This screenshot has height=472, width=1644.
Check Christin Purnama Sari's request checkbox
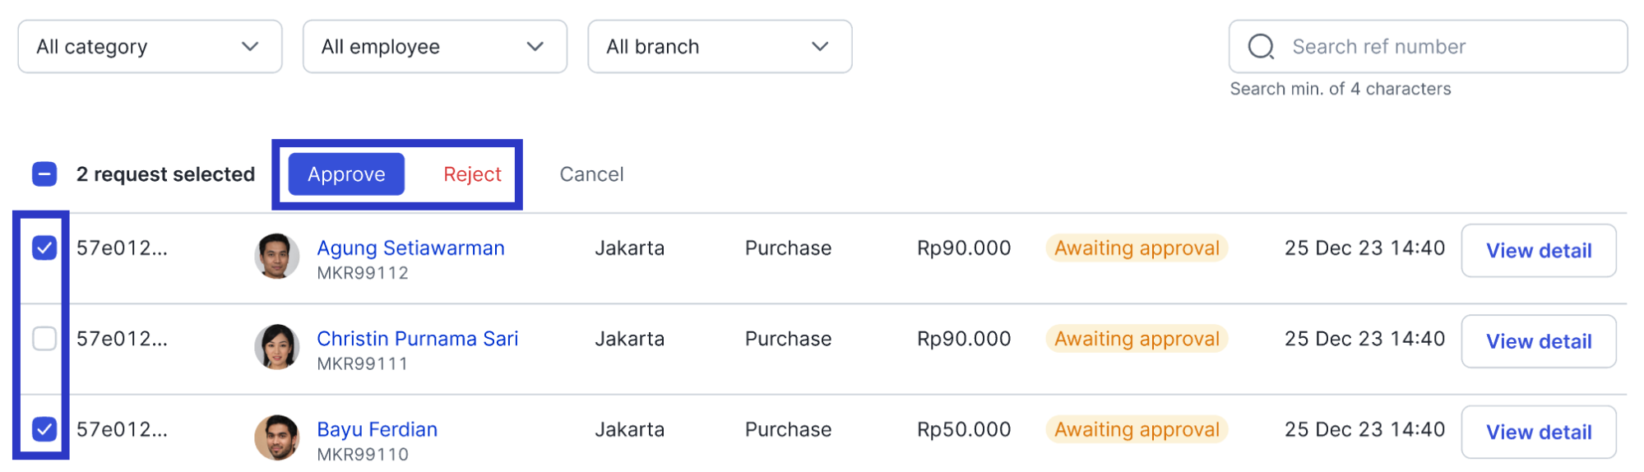tap(44, 338)
